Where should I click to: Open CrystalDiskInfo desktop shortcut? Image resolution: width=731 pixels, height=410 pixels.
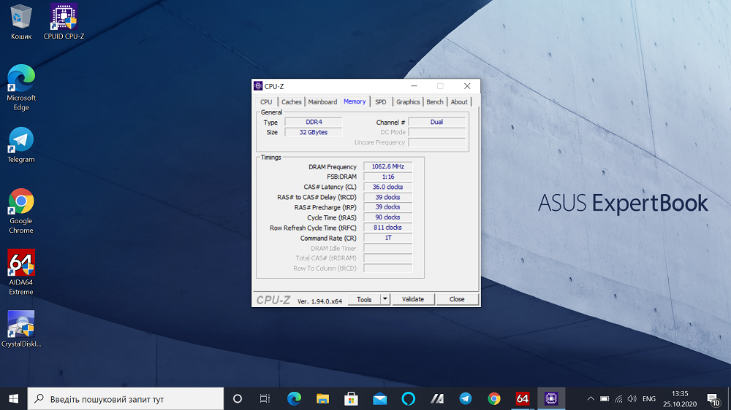[x=21, y=329]
